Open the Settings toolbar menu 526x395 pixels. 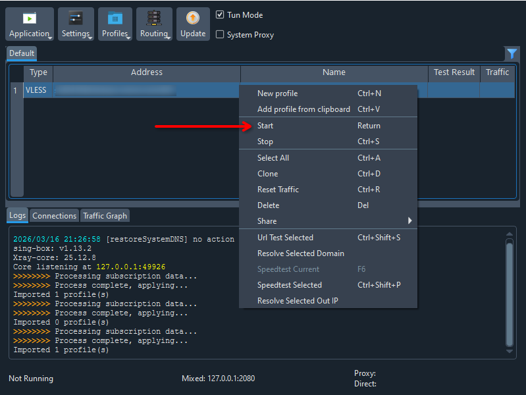coord(76,24)
